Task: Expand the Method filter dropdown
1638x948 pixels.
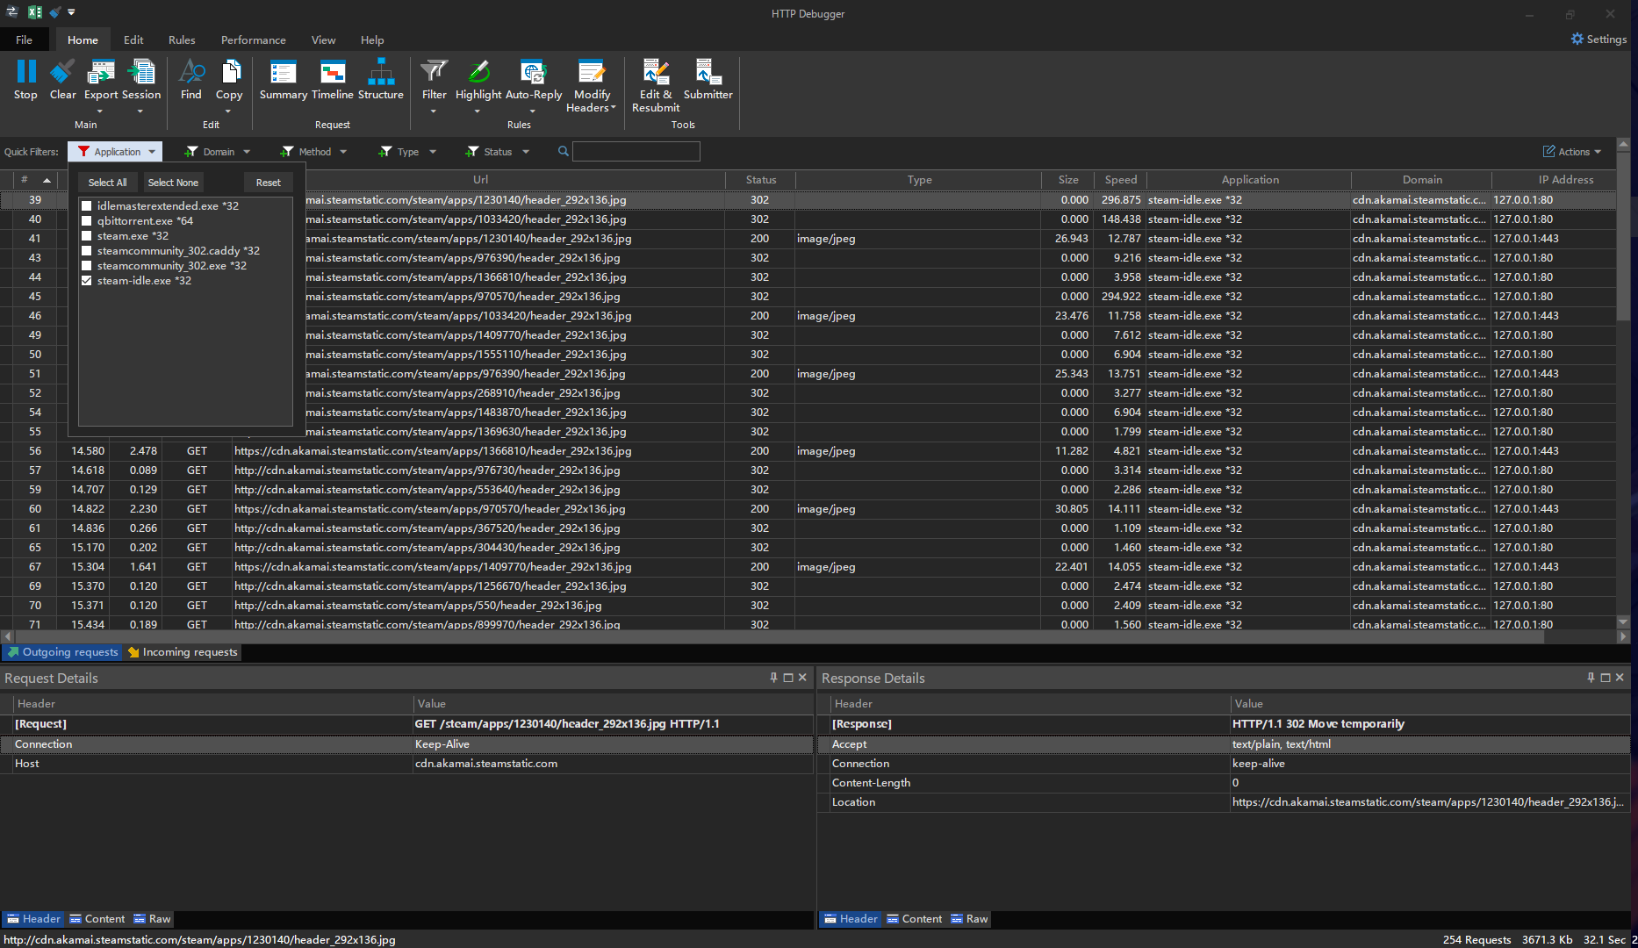Action: tap(313, 151)
